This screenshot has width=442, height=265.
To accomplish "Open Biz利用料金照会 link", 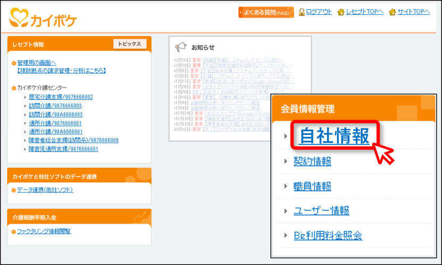I will [x=328, y=235].
